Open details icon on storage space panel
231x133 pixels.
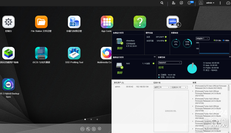[230, 57]
